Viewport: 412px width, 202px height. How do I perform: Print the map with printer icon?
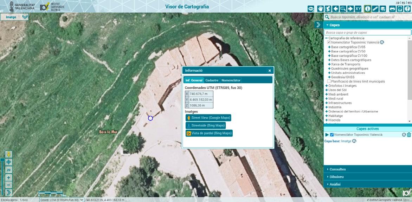(x=392, y=9)
